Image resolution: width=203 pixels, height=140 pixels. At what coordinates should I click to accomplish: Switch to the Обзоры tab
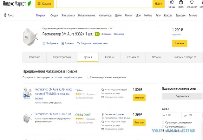coord(156,57)
